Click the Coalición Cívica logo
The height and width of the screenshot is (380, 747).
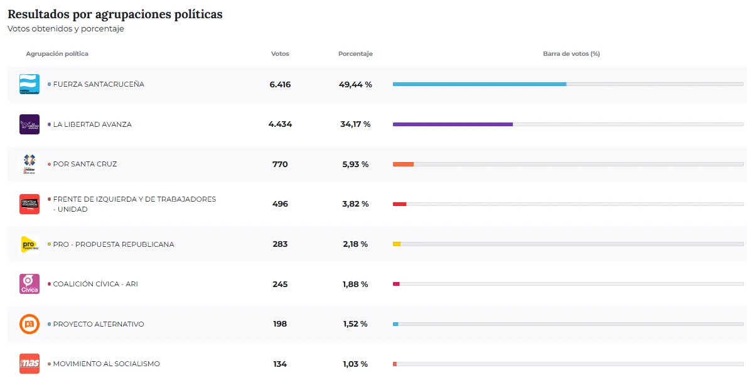[x=30, y=284]
